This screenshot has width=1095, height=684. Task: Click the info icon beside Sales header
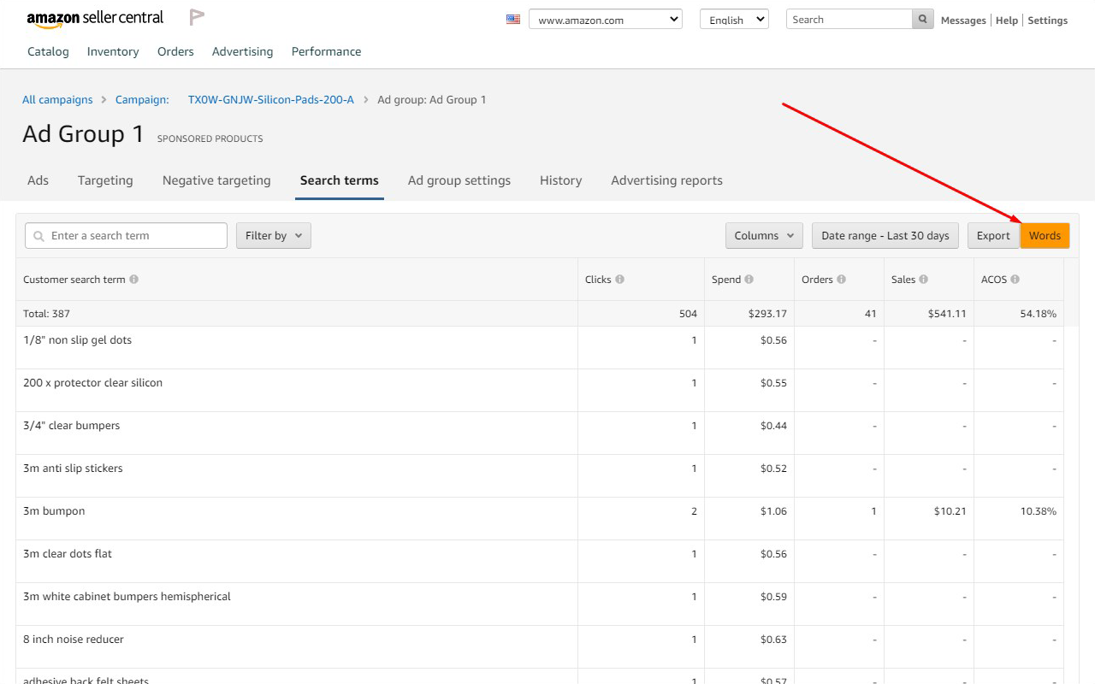(923, 280)
